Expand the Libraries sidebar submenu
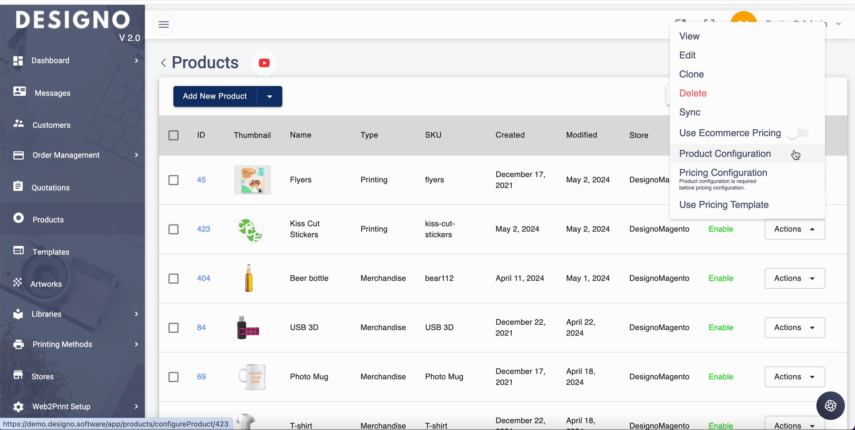Image resolution: width=855 pixels, height=430 pixels. [x=136, y=314]
